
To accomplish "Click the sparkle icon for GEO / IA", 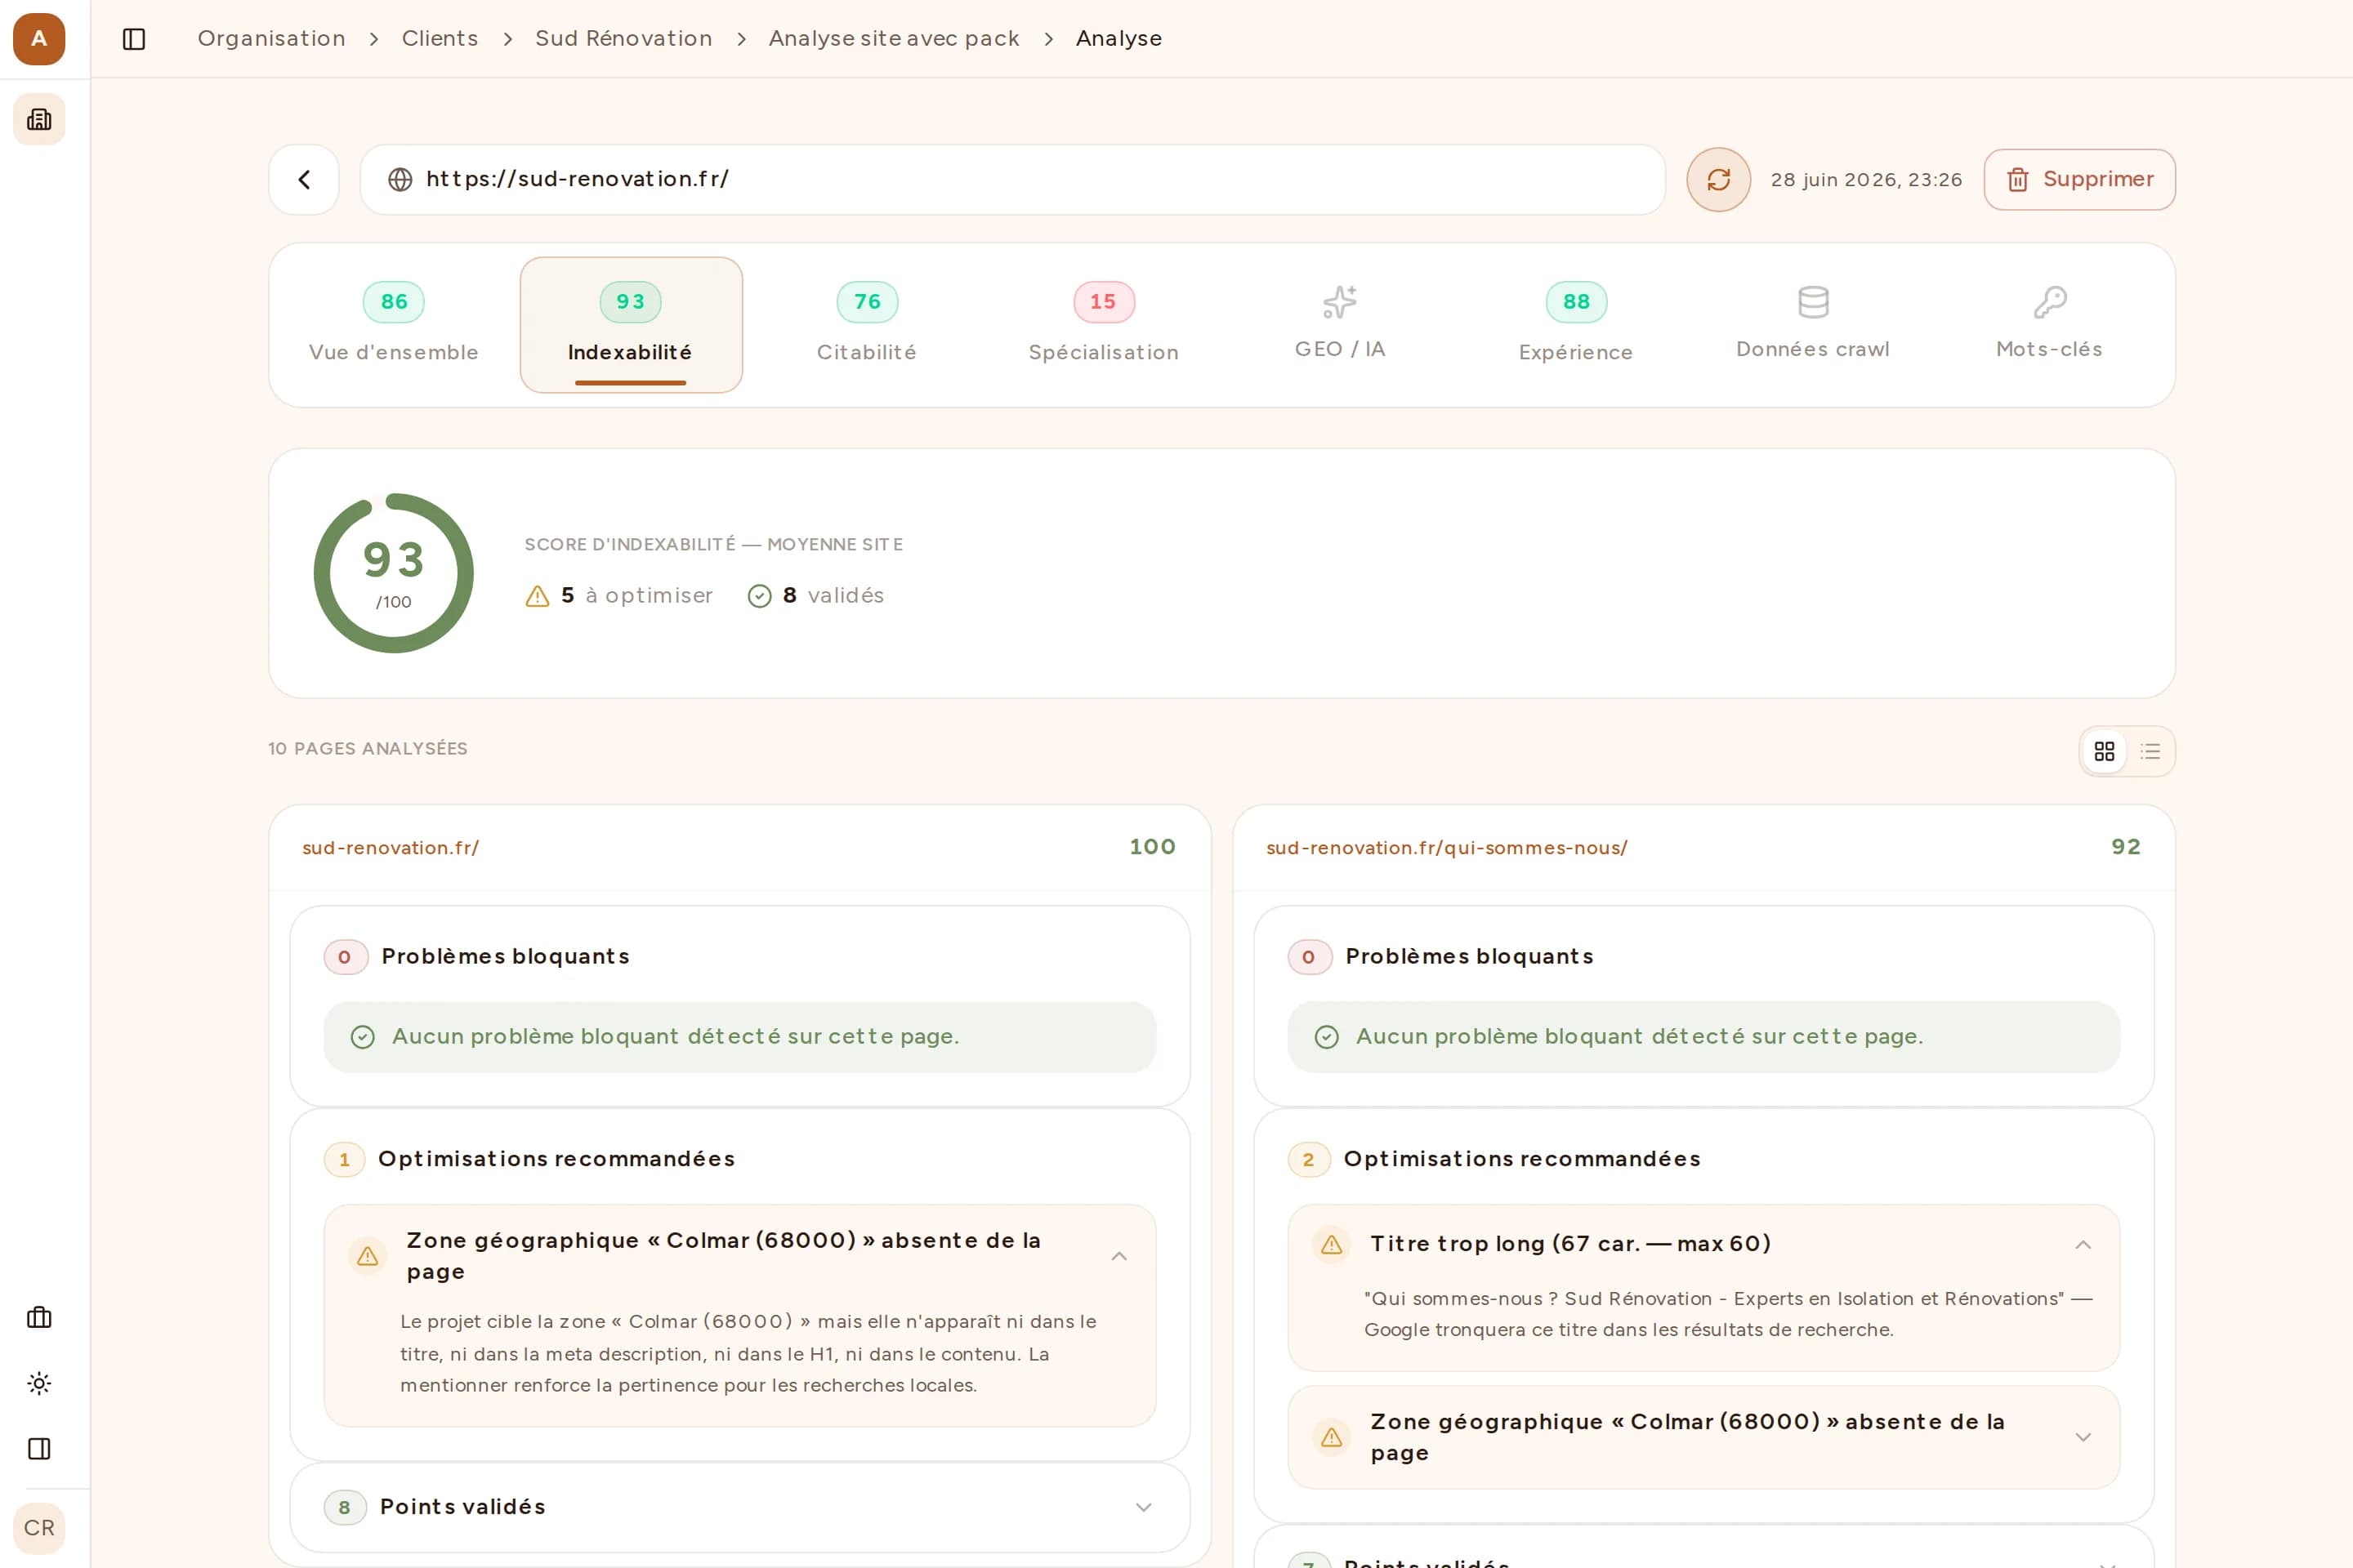I will pyautogui.click(x=1340, y=301).
